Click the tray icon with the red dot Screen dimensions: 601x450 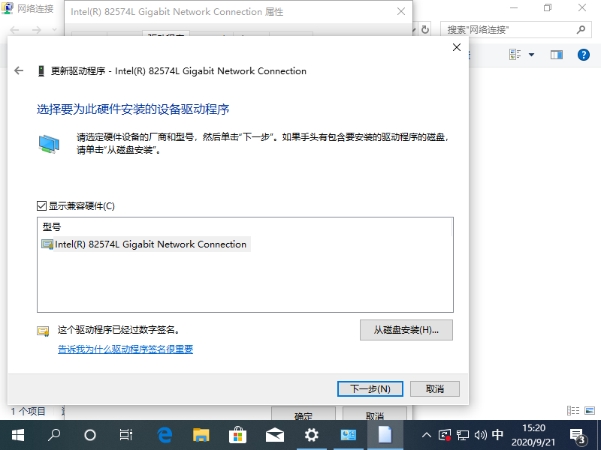point(445,435)
